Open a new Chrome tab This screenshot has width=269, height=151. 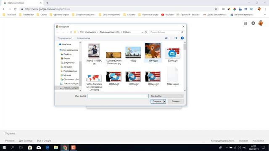click(47, 3)
